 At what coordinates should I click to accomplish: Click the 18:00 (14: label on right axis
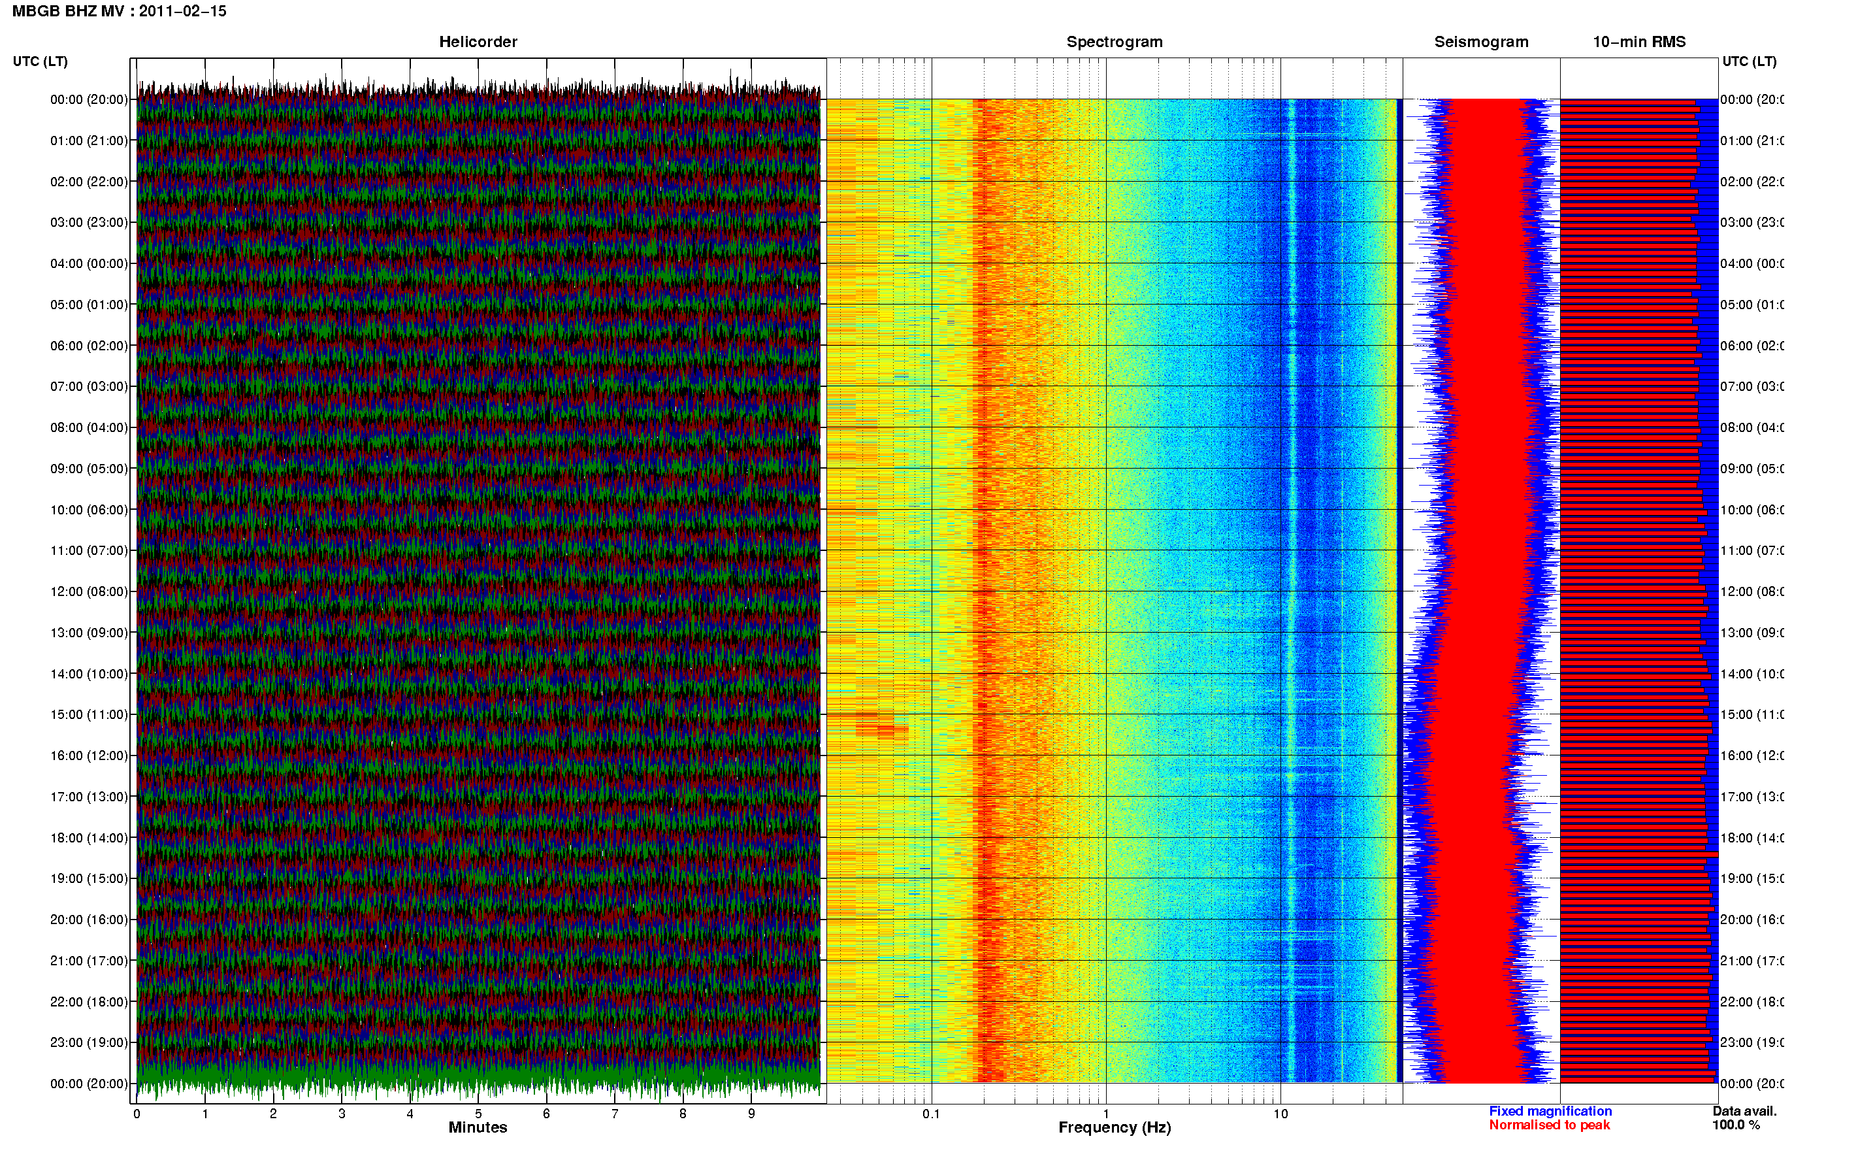point(1752,838)
